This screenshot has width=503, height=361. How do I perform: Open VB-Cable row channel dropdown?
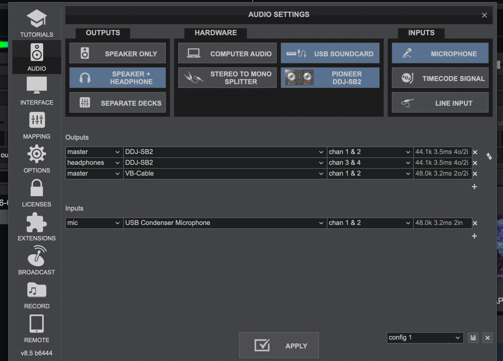(x=370, y=174)
